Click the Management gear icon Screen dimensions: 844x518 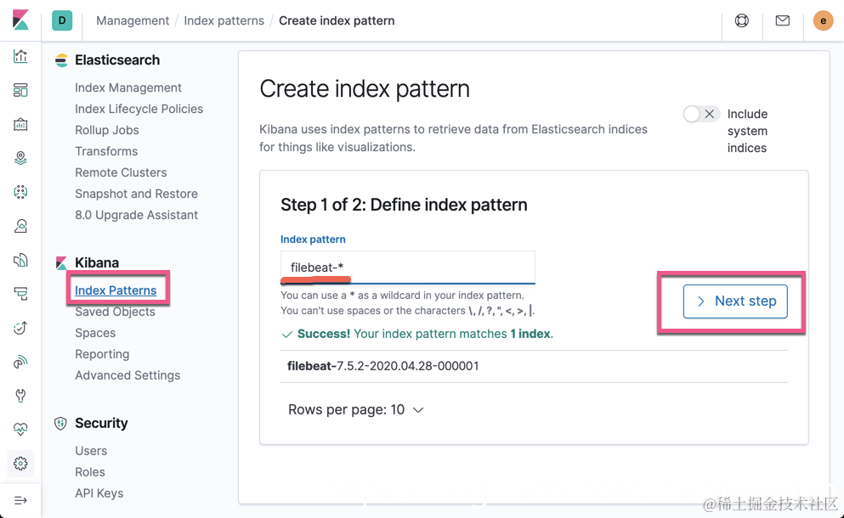[x=20, y=464]
